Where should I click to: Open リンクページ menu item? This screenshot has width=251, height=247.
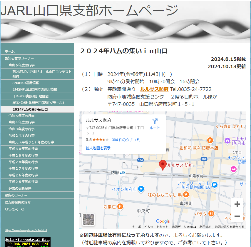click(37, 210)
